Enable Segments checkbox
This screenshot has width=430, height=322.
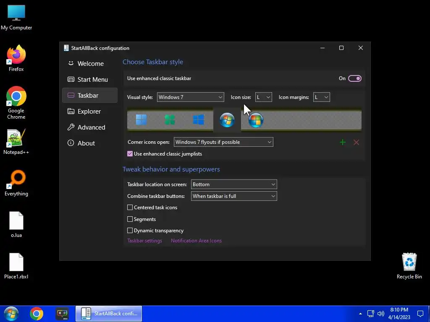pos(130,219)
